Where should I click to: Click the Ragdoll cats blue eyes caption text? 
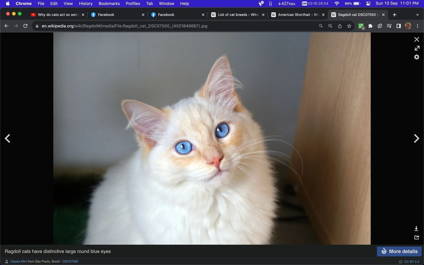pos(58,251)
